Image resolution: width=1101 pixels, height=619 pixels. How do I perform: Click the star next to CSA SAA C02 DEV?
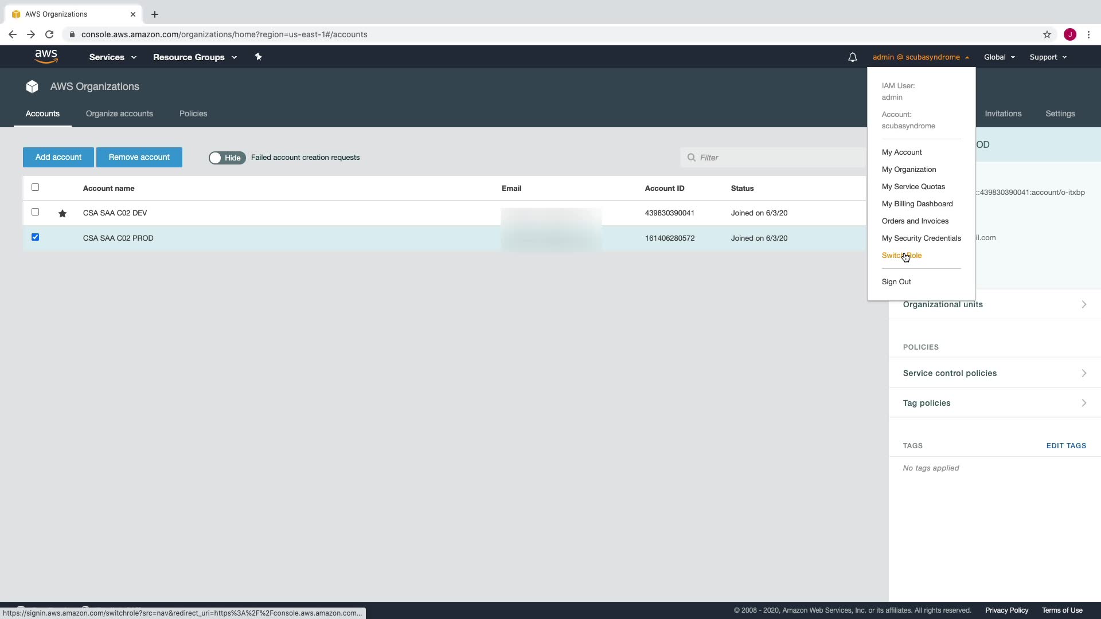63,214
